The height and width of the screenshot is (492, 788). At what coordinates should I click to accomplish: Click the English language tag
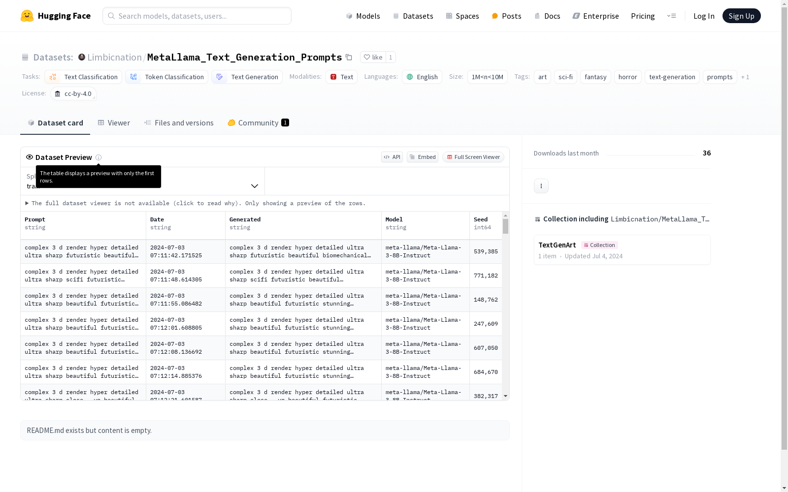point(422,77)
